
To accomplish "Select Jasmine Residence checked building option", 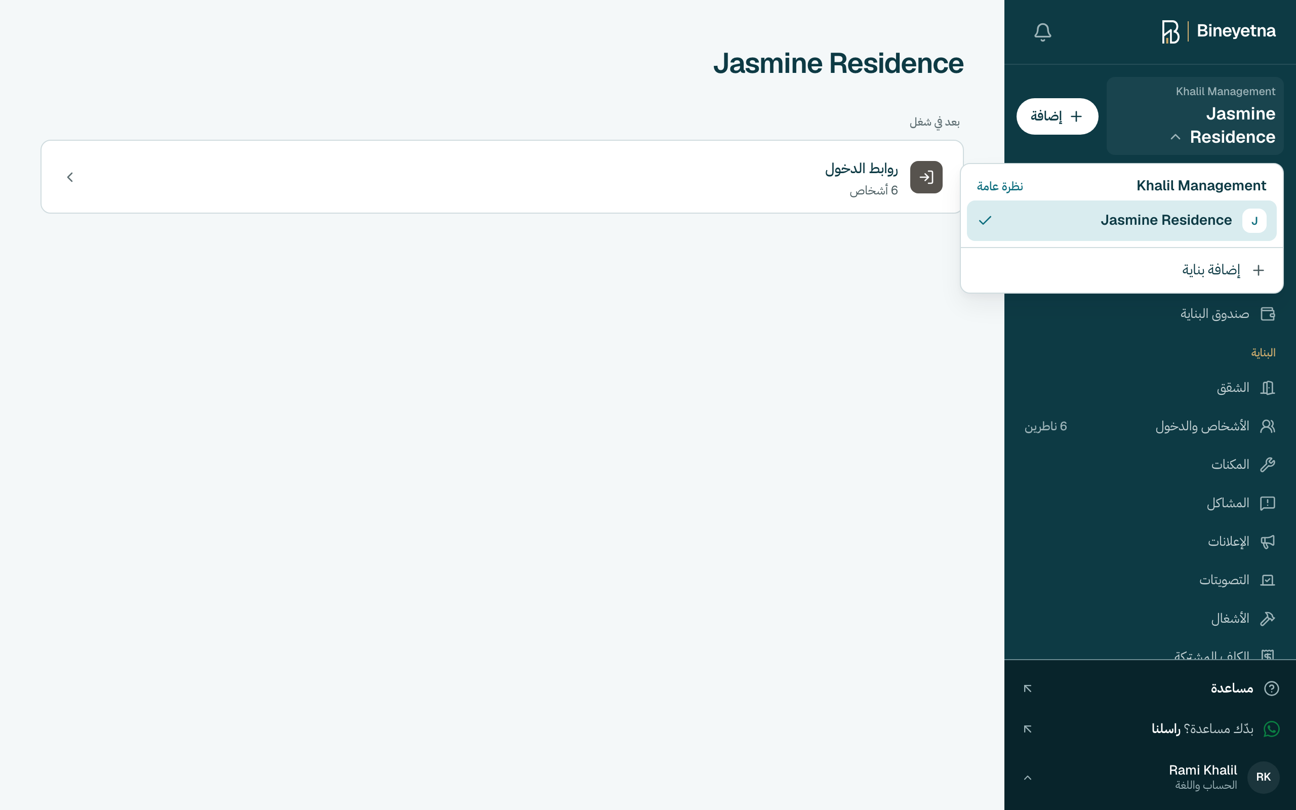I will point(1121,221).
